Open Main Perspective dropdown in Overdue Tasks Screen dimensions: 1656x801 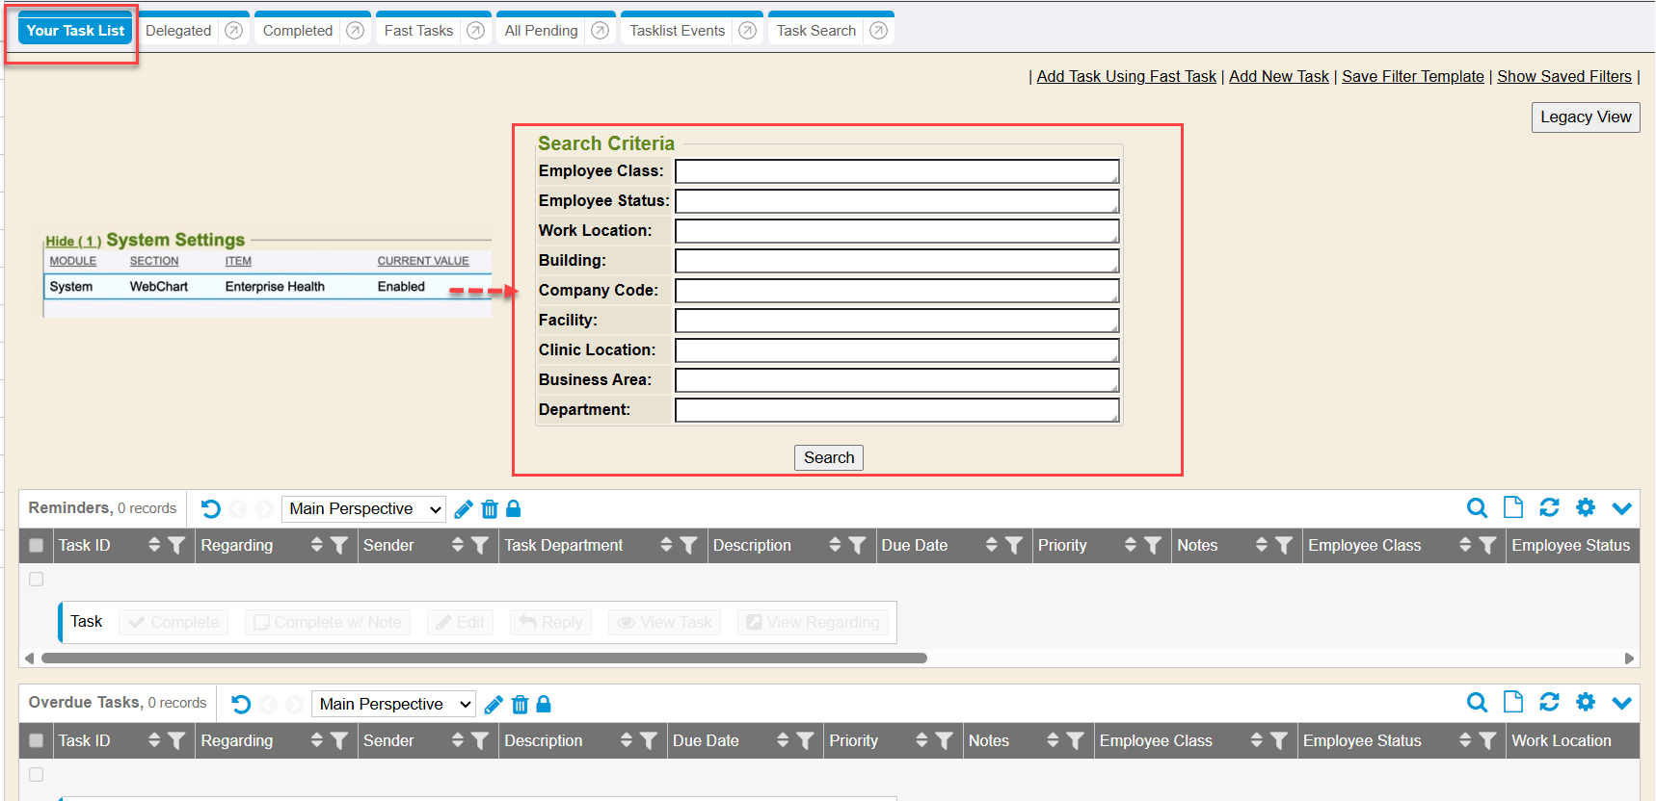393,705
